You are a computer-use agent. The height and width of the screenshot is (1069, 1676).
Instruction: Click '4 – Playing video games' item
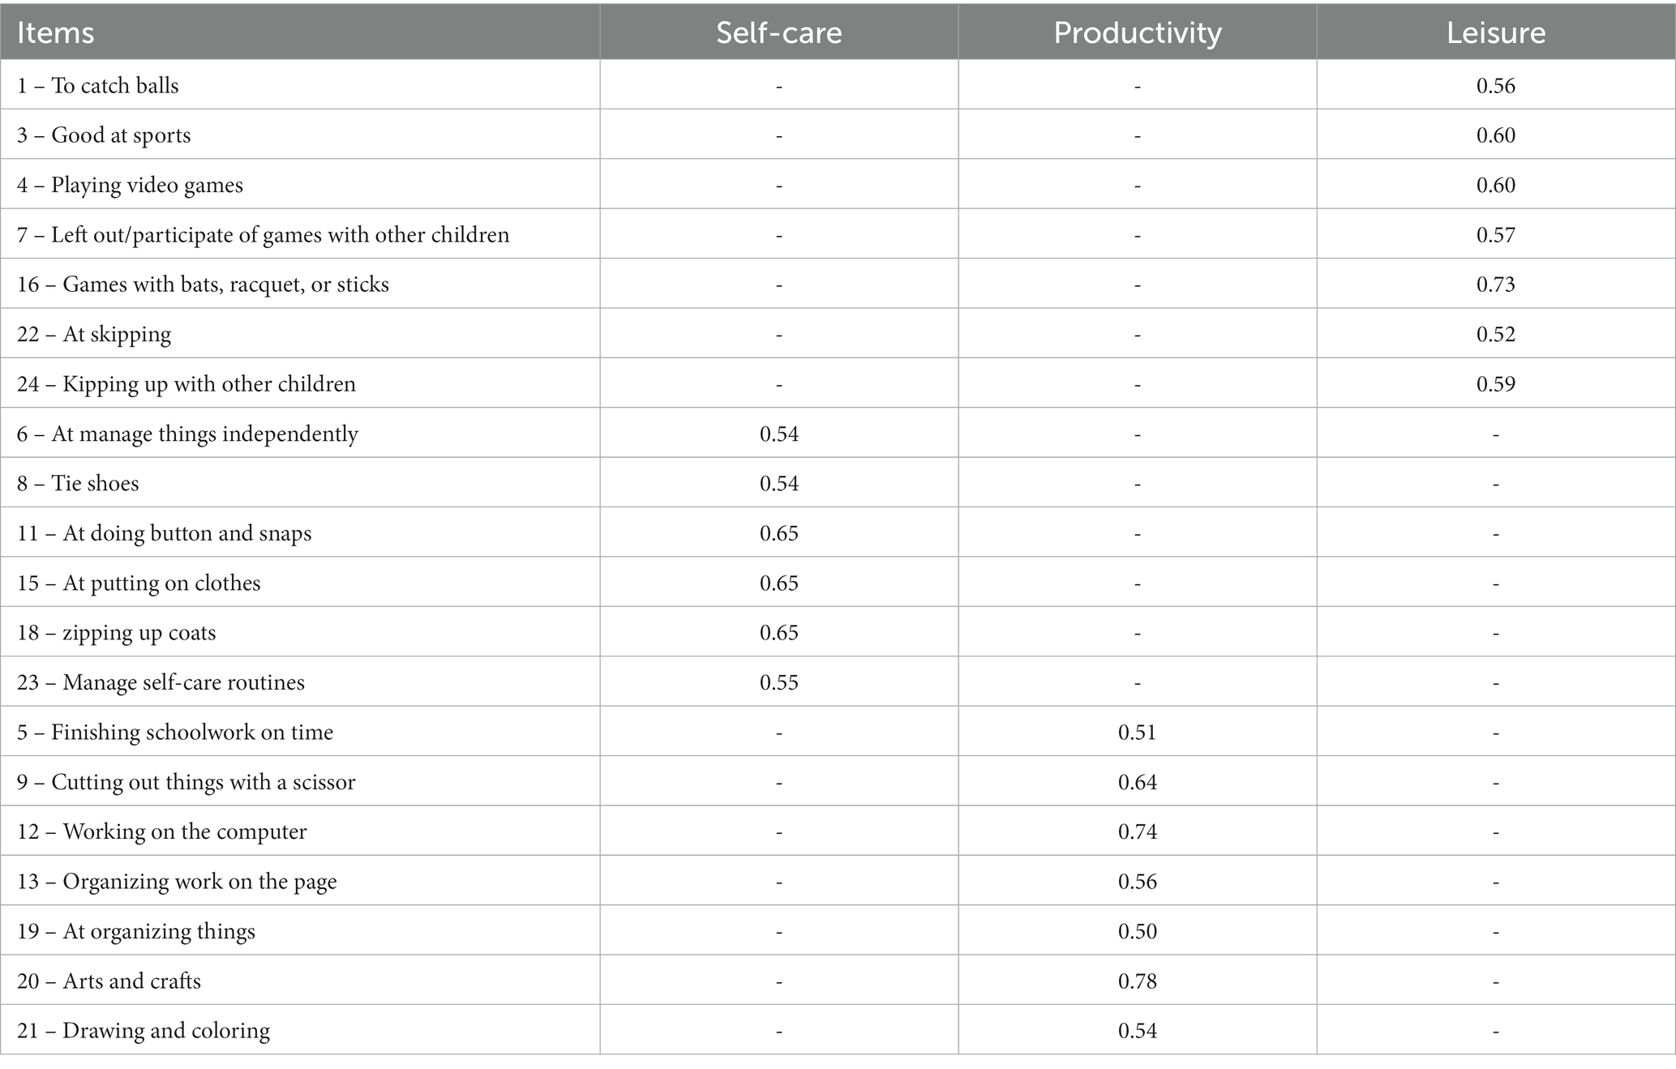pos(130,186)
